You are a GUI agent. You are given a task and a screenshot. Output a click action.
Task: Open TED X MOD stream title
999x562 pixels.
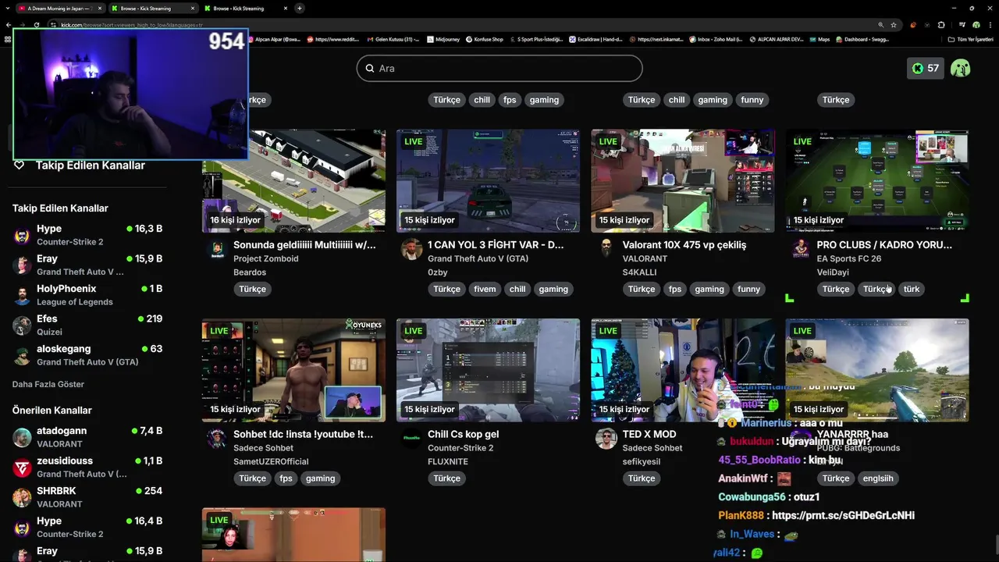[x=649, y=434]
